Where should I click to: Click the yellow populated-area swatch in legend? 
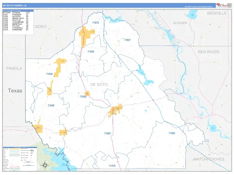click(x=15, y=149)
